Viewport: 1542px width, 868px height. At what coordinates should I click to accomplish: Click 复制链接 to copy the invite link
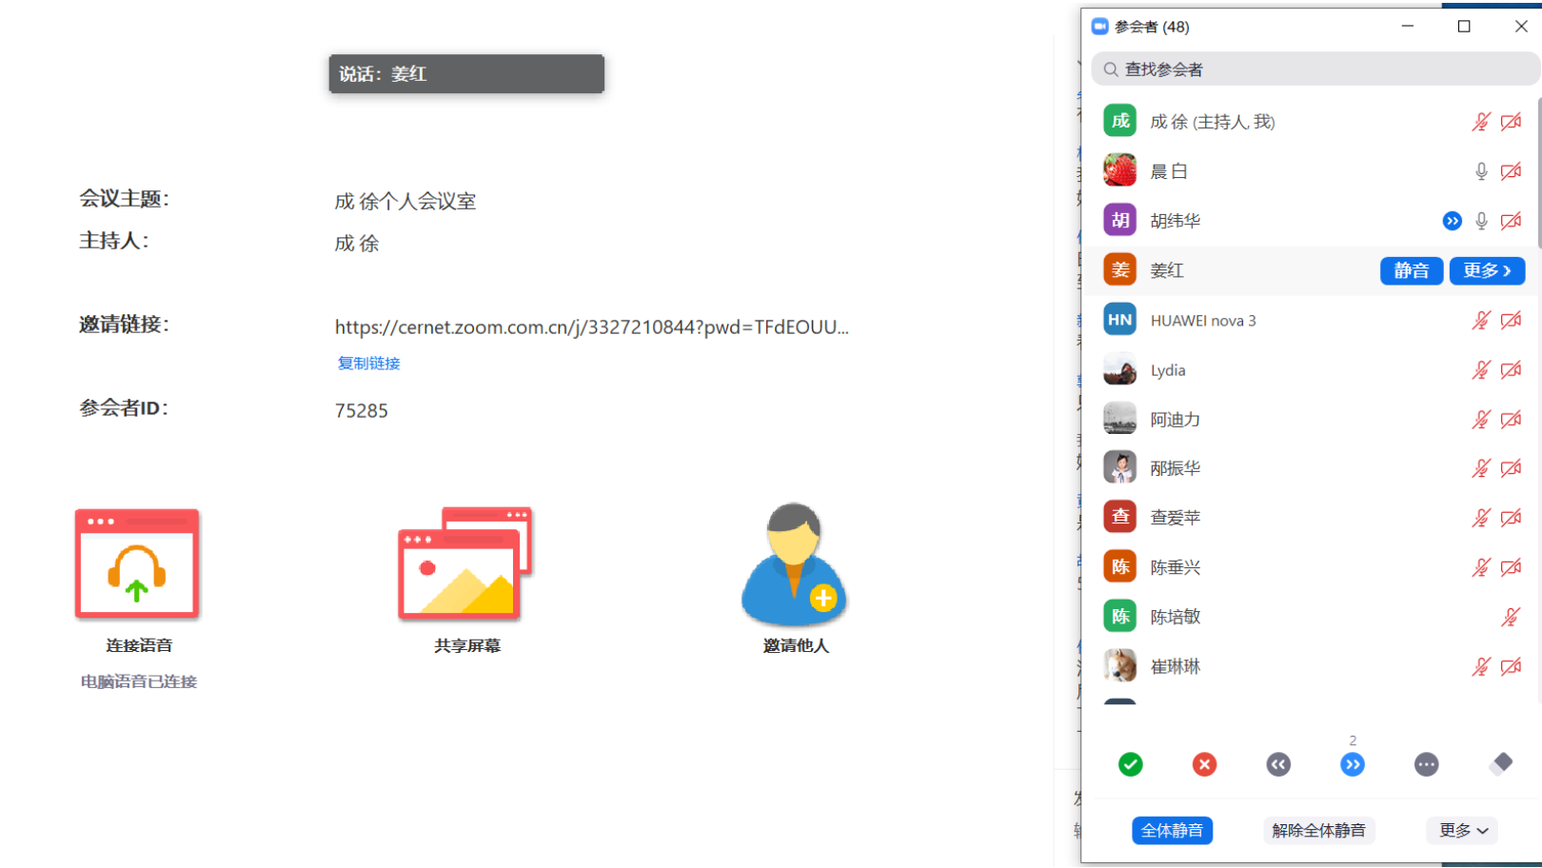[367, 363]
